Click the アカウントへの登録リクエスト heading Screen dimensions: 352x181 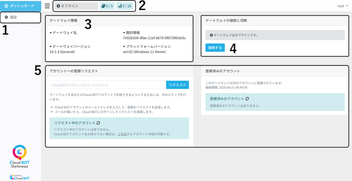pyautogui.click(x=74, y=71)
